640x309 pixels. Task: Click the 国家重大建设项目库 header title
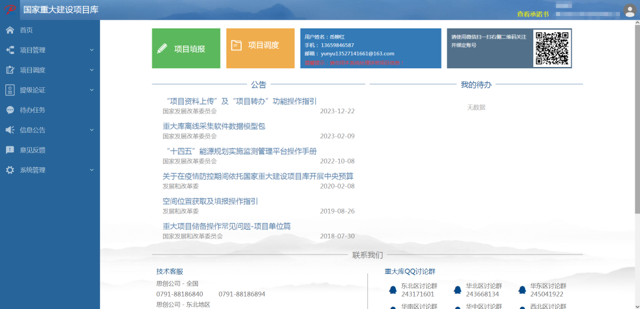(x=61, y=10)
